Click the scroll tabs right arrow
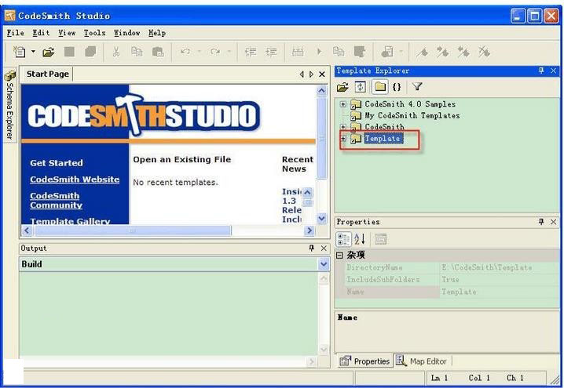The image size is (564, 388). [312, 74]
